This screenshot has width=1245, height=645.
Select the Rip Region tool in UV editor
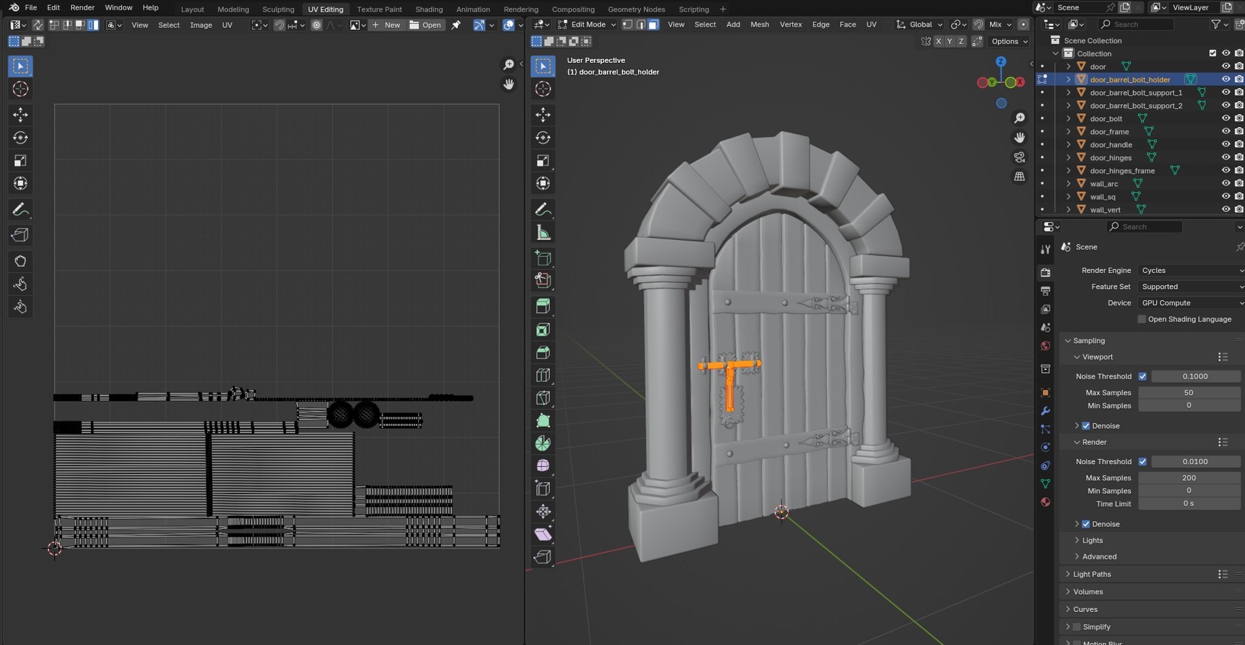pos(20,235)
